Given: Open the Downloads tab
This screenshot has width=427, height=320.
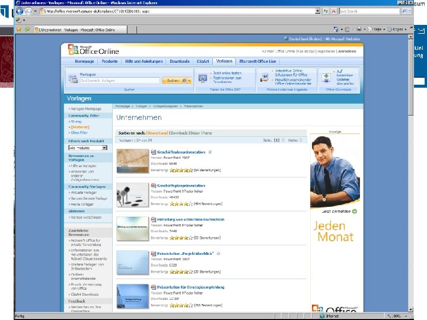Looking at the screenshot, I should tap(180, 61).
